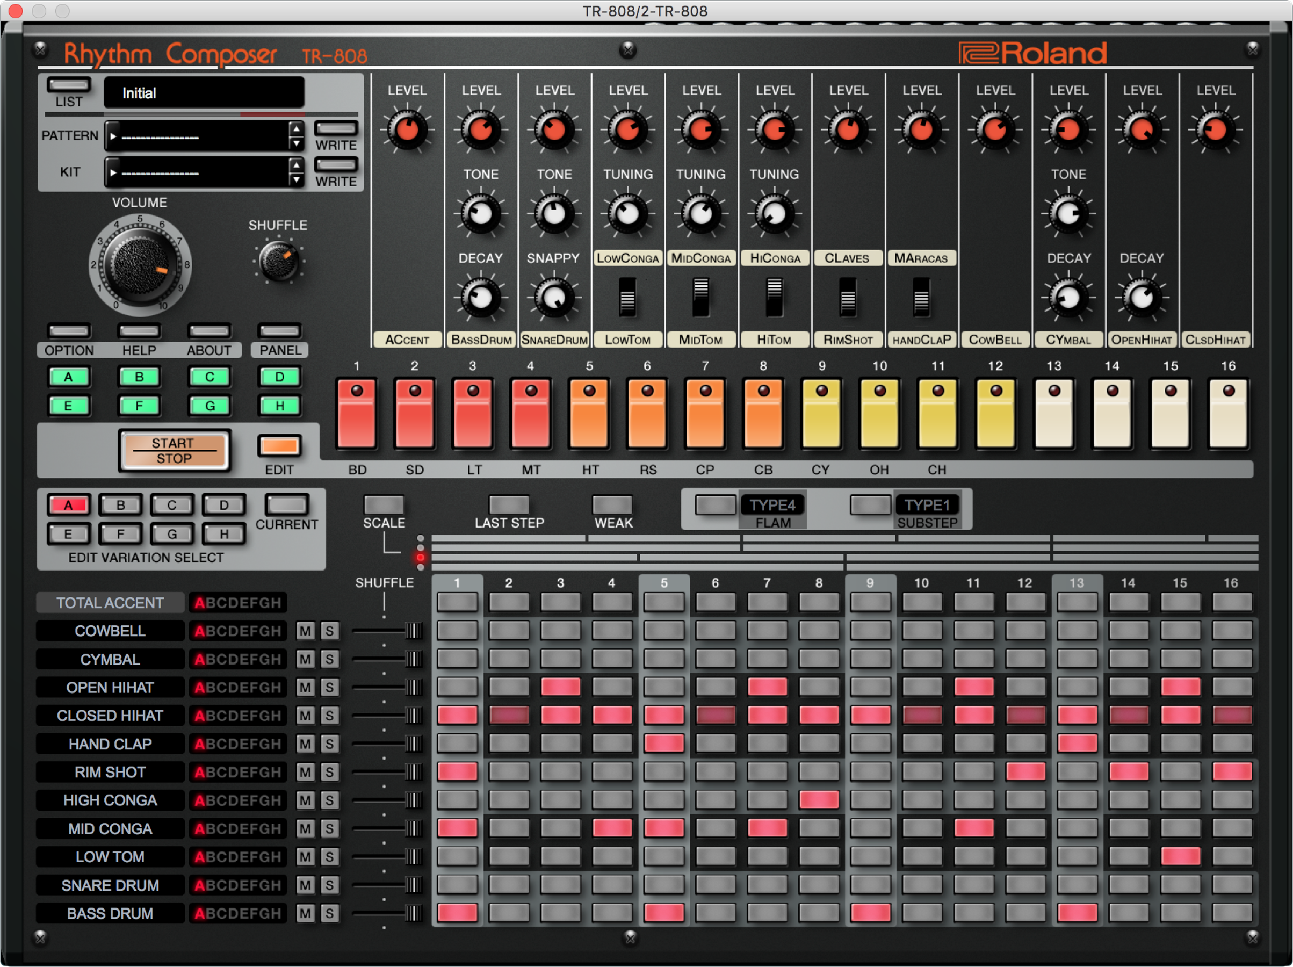
Task: Click the OPTION button
Action: tap(69, 331)
